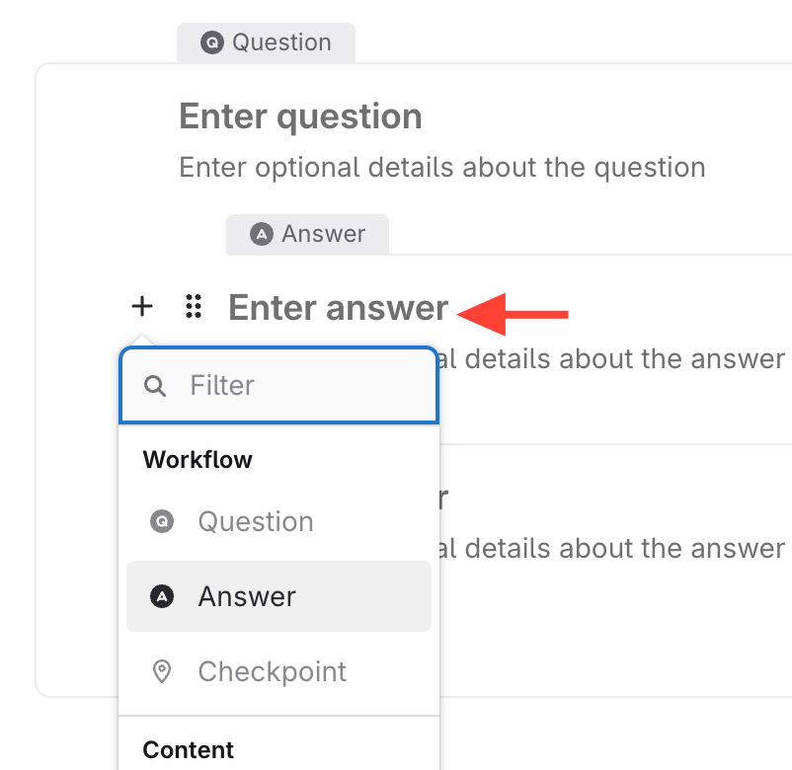The width and height of the screenshot is (792, 770).
Task: Click the Question block label tab
Action: pyautogui.click(x=266, y=42)
